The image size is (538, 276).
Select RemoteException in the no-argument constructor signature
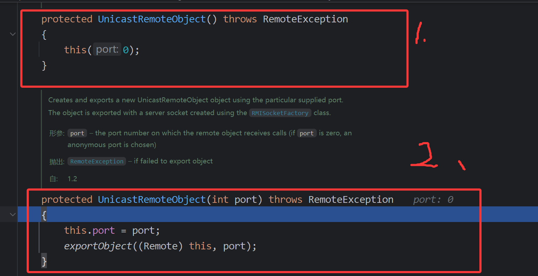[x=305, y=19]
